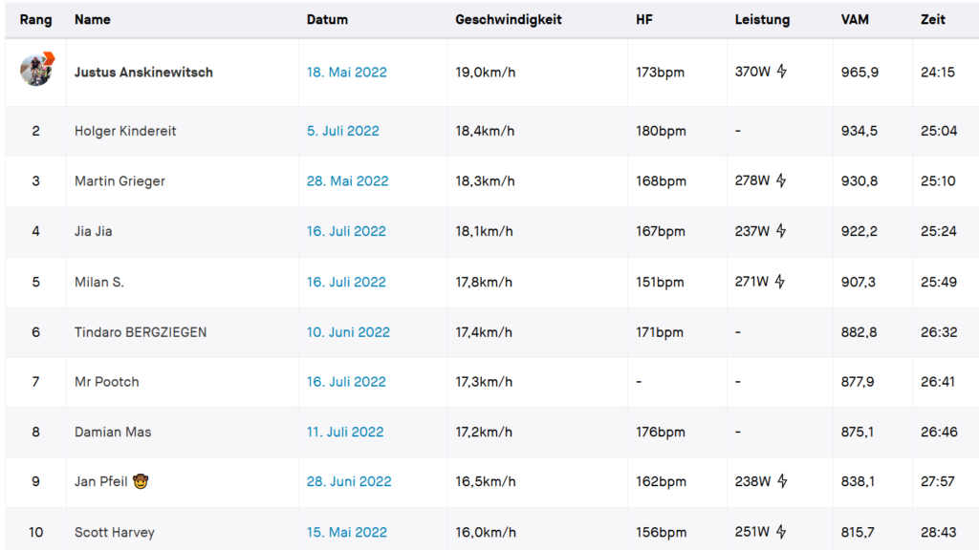Click the Zeit column header

[x=933, y=19]
